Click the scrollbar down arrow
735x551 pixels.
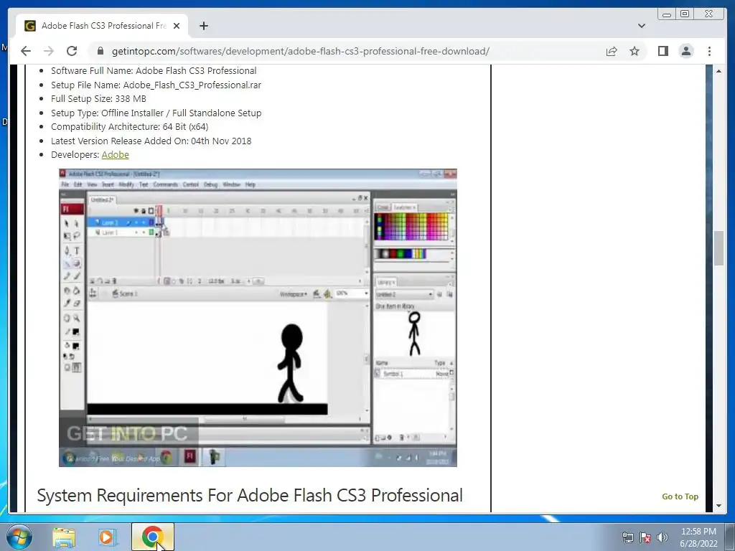(x=719, y=506)
